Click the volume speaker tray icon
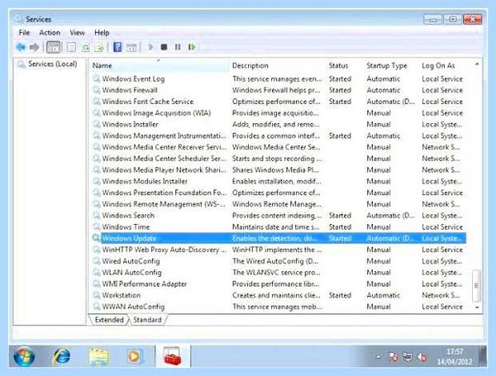496x376 pixels. pyautogui.click(x=422, y=357)
